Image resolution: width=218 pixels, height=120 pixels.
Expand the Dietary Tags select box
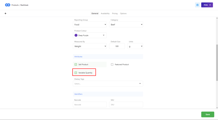[108, 84]
